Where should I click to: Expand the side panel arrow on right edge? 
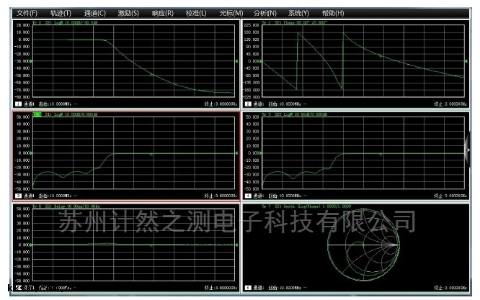(x=468, y=150)
